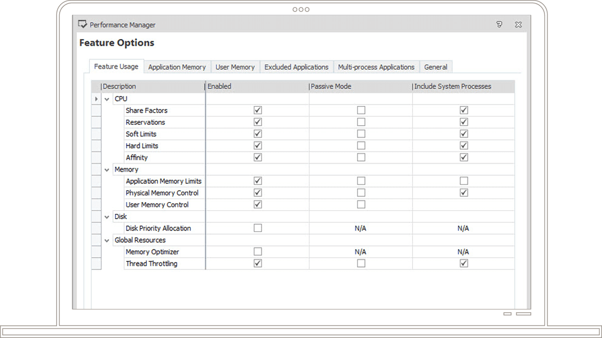Check Passive Mode for Thread Throttling
The image size is (602, 338).
361,264
